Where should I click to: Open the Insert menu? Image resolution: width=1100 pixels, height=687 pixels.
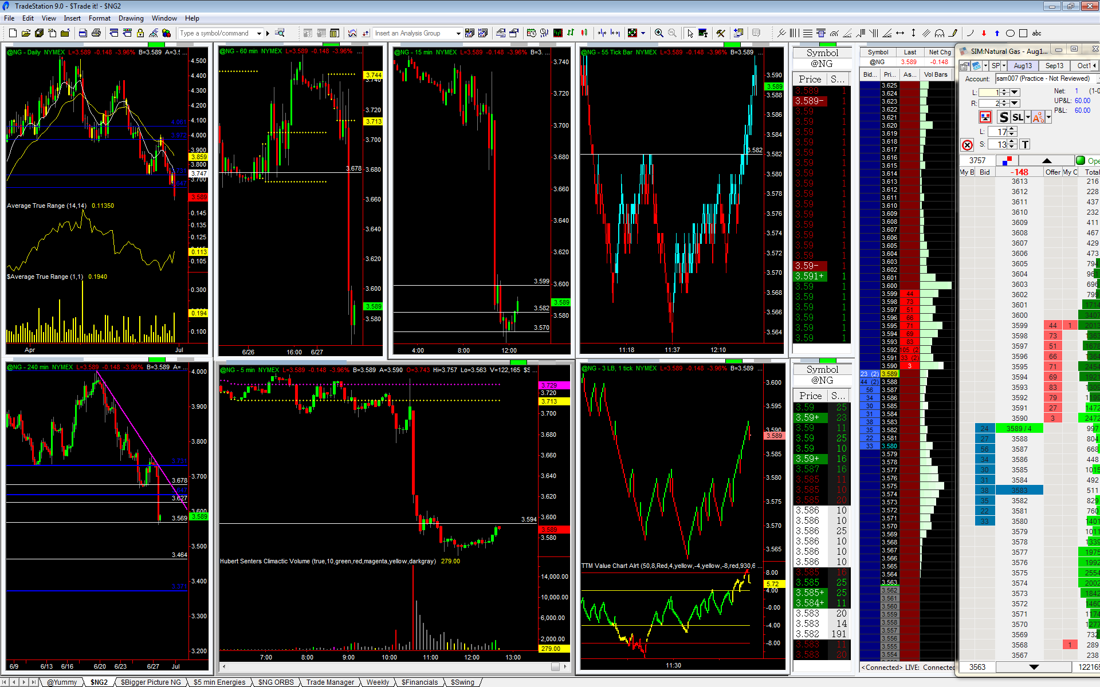(x=72, y=18)
